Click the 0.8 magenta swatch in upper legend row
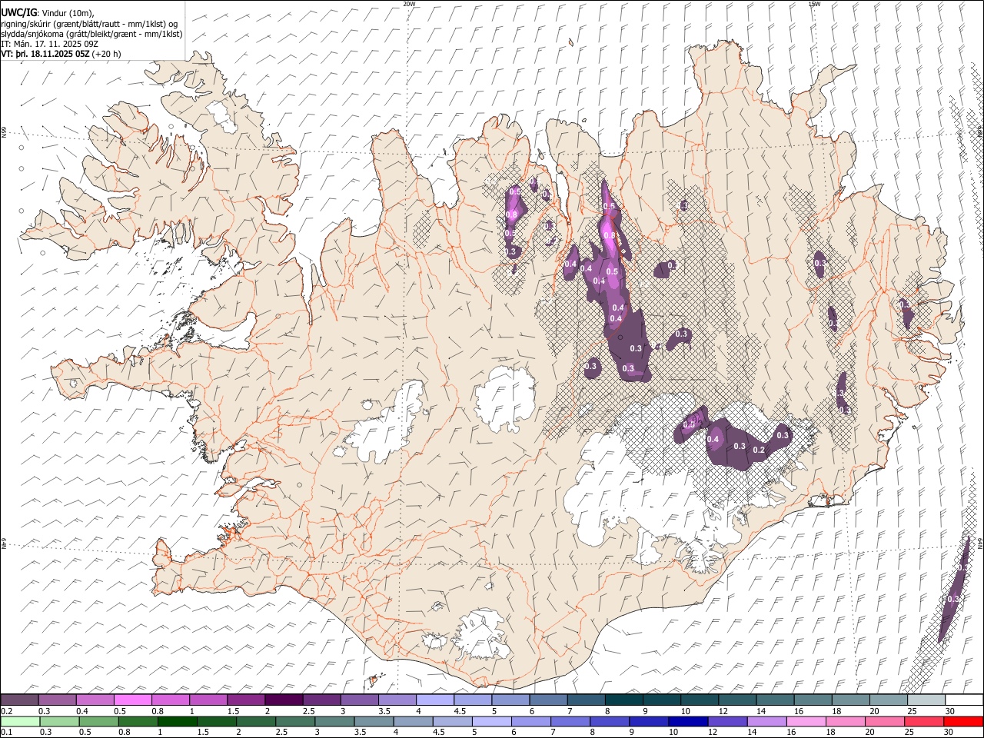The height and width of the screenshot is (738, 984). 170,700
